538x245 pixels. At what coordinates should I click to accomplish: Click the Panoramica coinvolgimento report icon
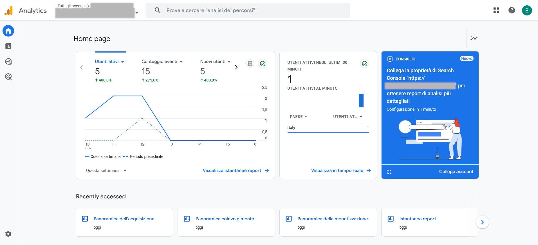(x=187, y=219)
